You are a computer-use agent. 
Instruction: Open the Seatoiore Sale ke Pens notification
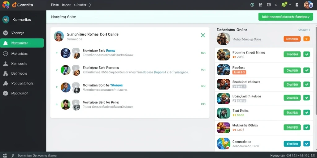(130, 104)
